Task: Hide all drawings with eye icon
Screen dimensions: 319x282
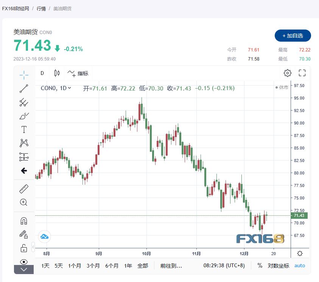Action: 24,262
